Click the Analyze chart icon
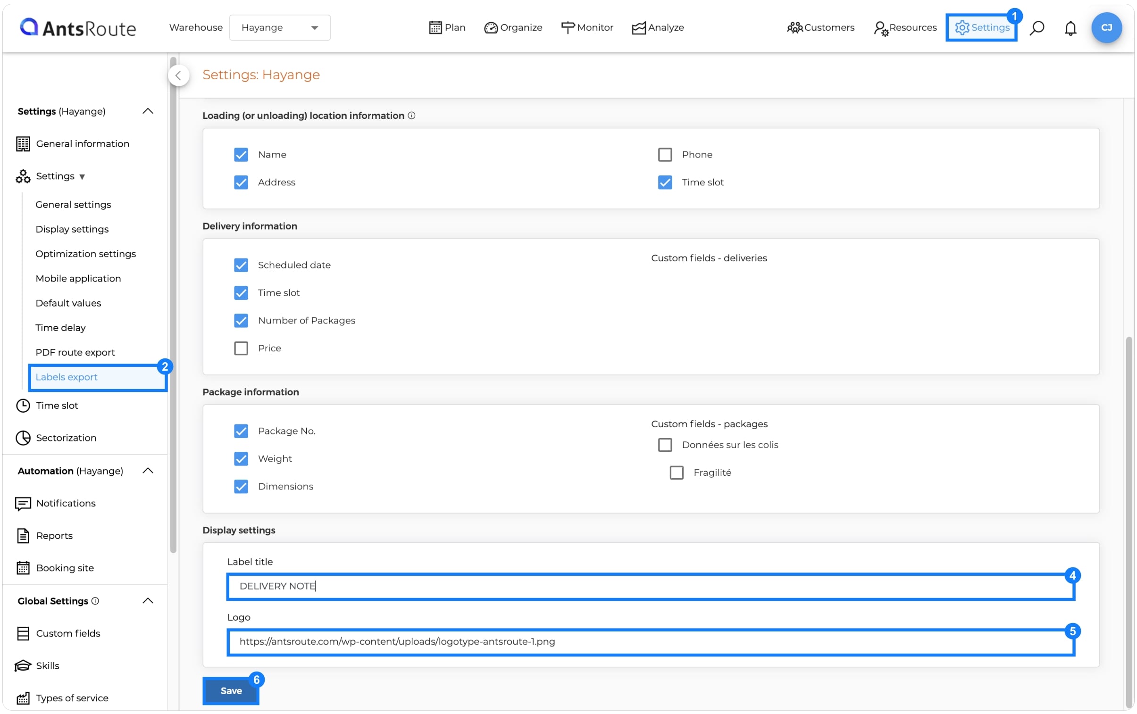This screenshot has height=714, width=1137. tap(638, 28)
